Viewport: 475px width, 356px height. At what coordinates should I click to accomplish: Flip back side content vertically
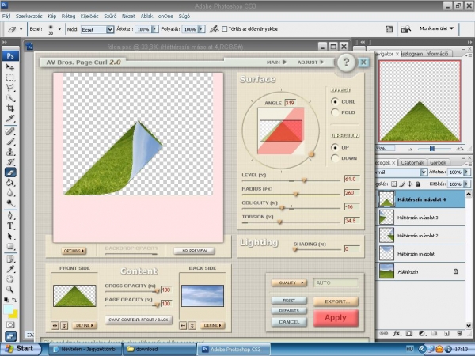pyautogui.click(x=192, y=325)
